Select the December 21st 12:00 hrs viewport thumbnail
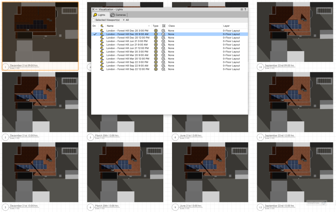The image size is (336, 212). click(x=40, y=102)
